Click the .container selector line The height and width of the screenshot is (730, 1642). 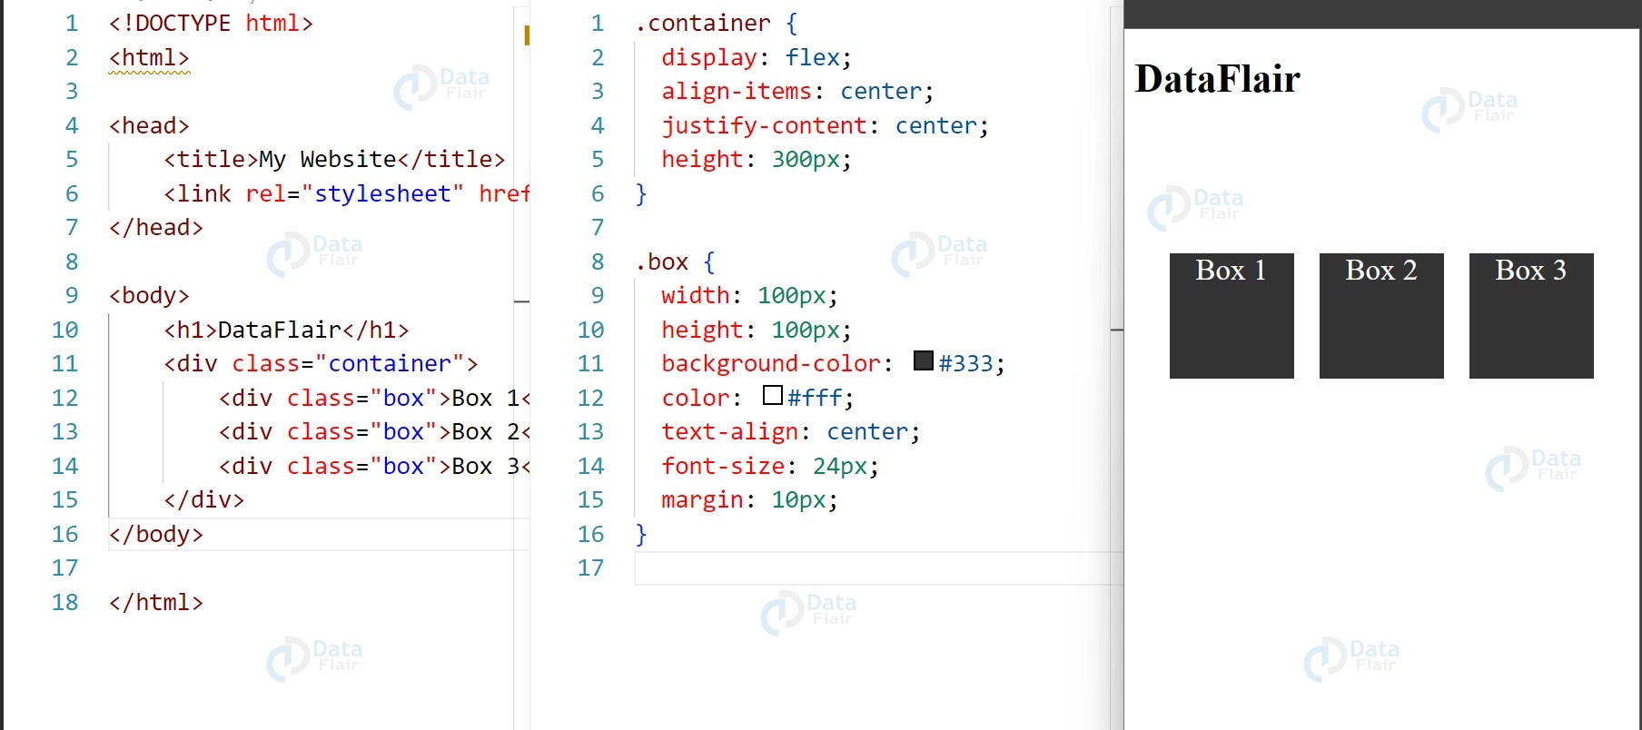[x=717, y=23]
